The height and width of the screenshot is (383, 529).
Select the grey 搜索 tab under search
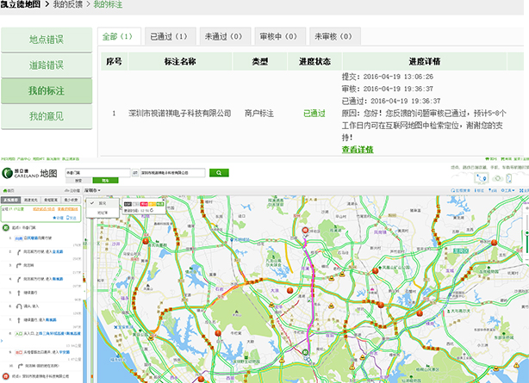[78, 181]
